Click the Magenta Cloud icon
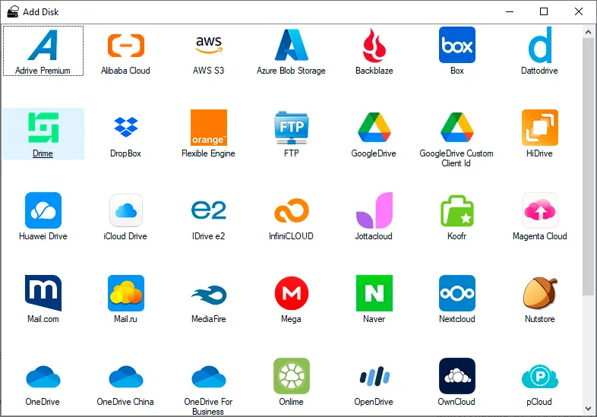The image size is (597, 417). tap(540, 210)
